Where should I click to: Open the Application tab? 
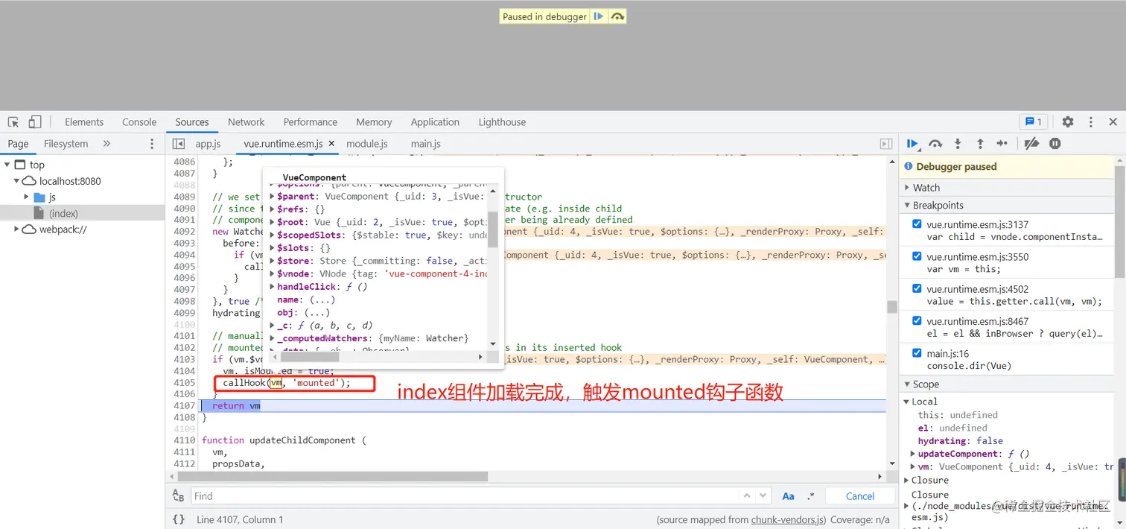point(435,122)
